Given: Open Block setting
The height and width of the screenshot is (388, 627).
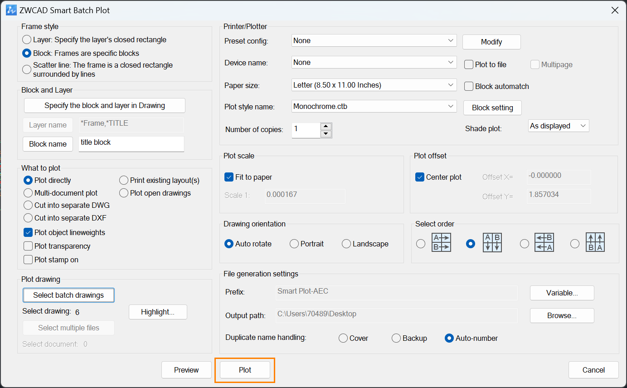Looking at the screenshot, I should pos(492,108).
